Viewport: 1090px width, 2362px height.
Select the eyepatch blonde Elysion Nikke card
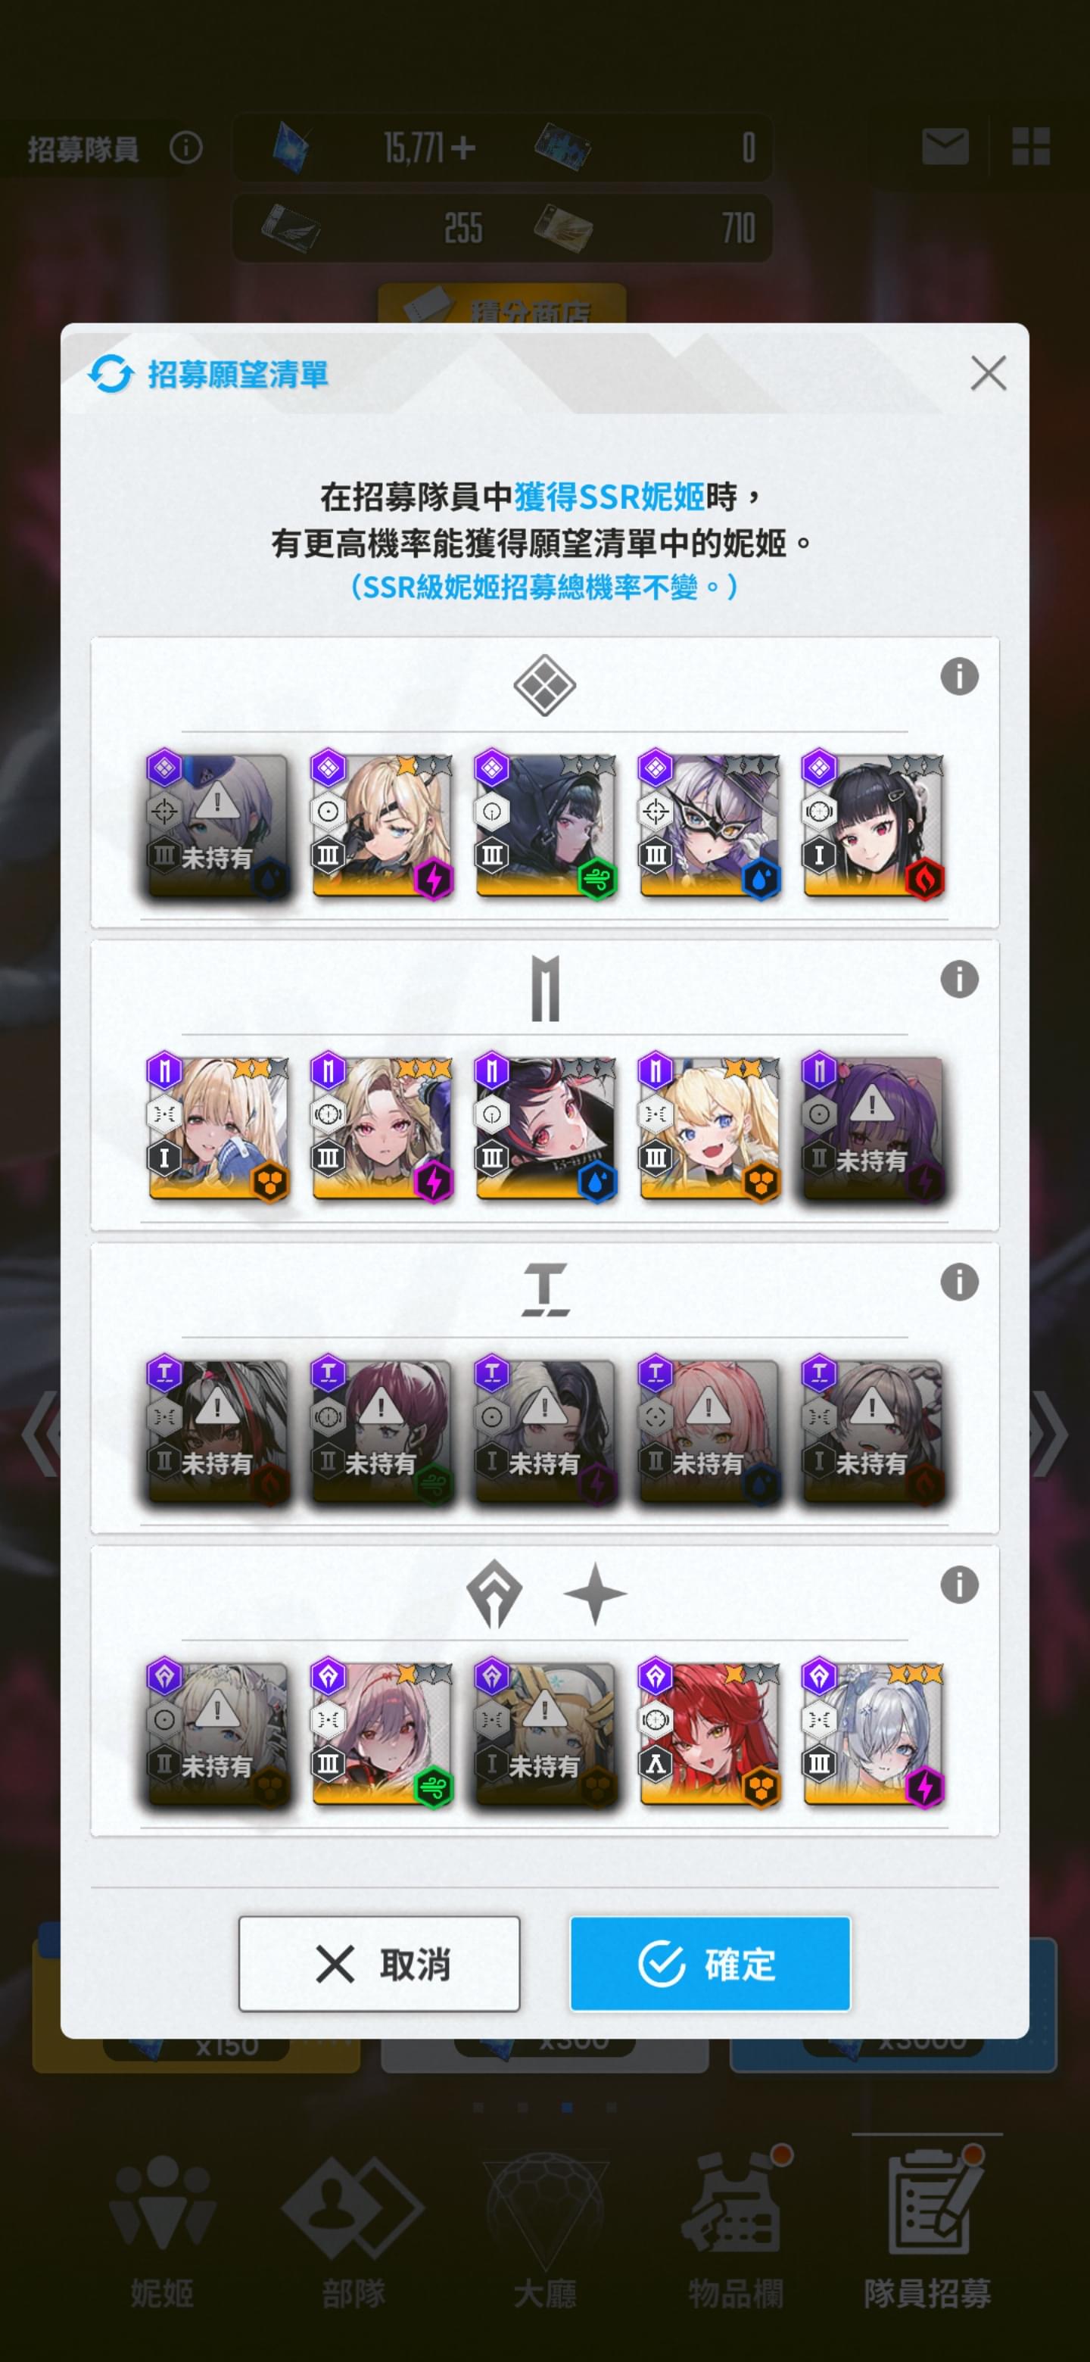coord(382,825)
